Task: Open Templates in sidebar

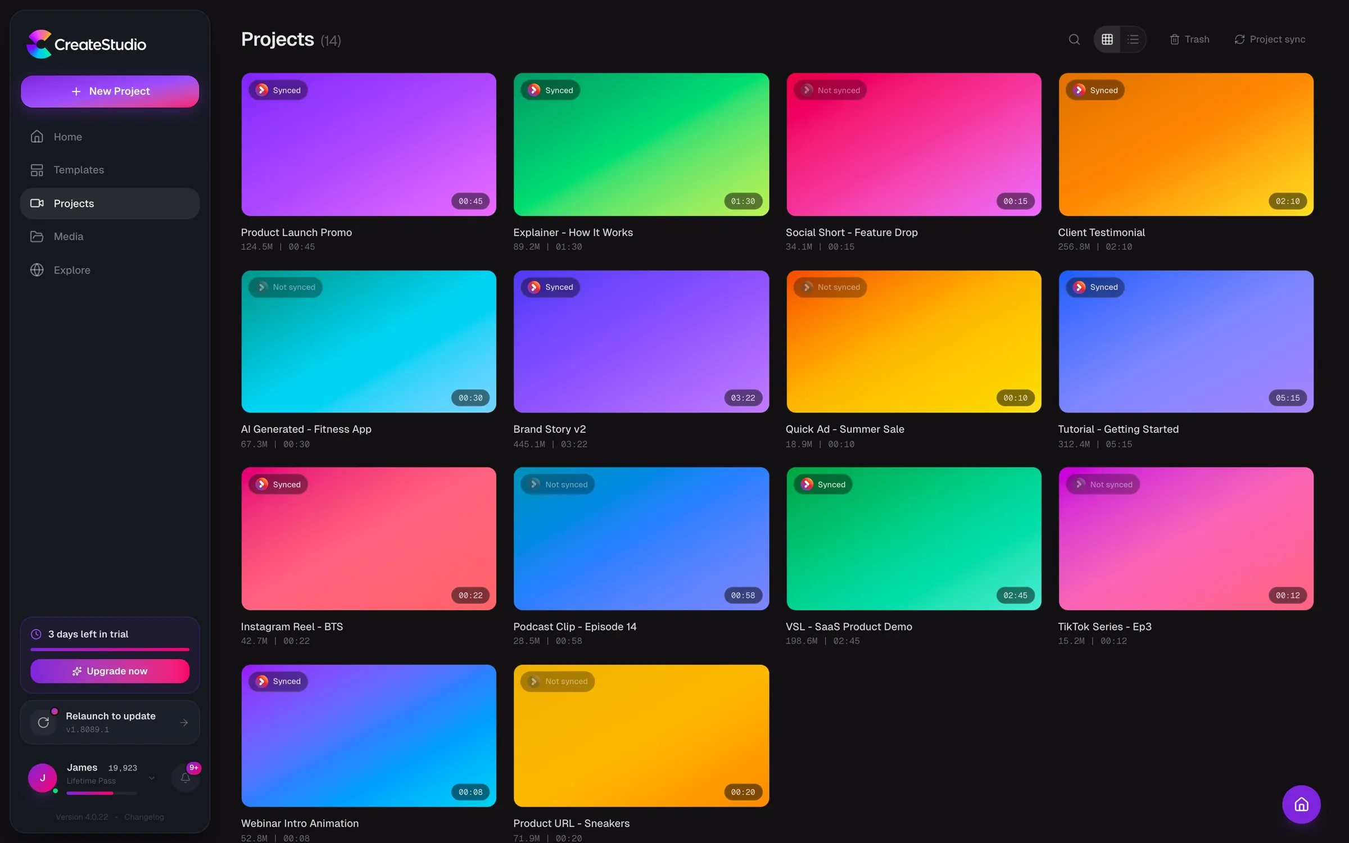Action: 110,170
